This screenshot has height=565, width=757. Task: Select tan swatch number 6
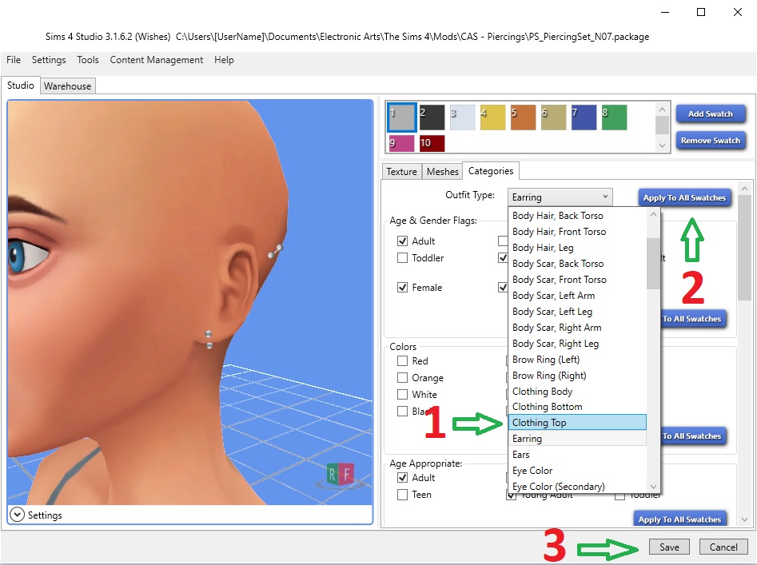(x=553, y=117)
